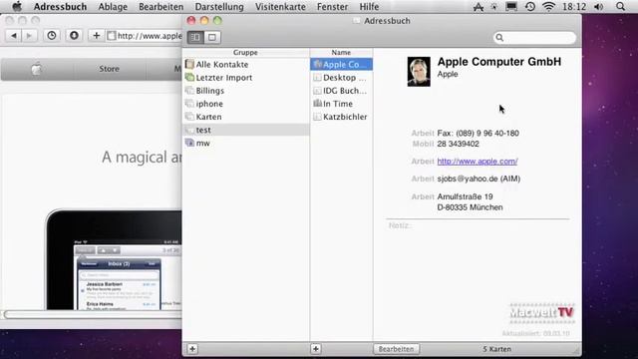Image resolution: width=638 pixels, height=359 pixels.
Task: Click the Safari history clock icon
Action: [x=52, y=36]
